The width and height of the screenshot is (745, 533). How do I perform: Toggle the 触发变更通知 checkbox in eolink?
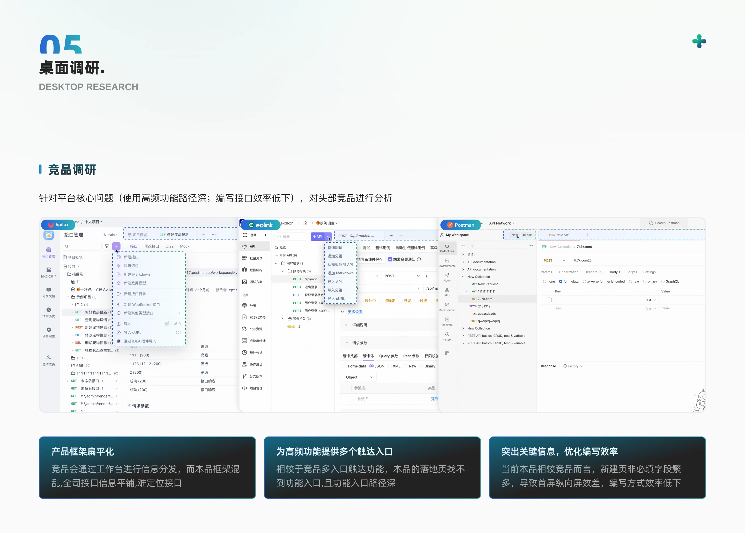pos(390,259)
